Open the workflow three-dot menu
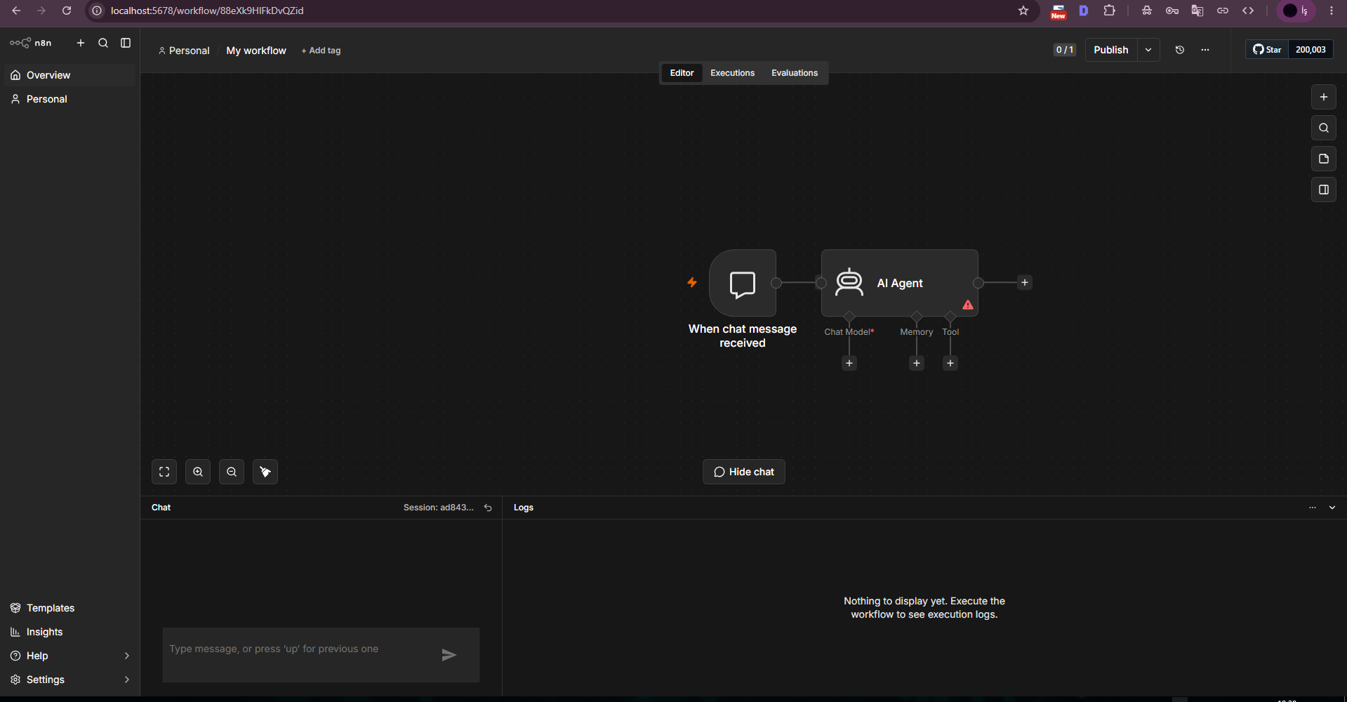1347x702 pixels. point(1205,50)
